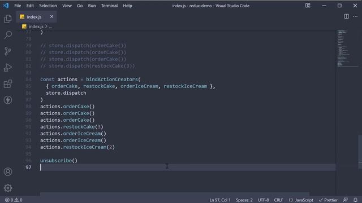Click actions.restockCake(3) line
The image size is (362, 203).
point(72,126)
